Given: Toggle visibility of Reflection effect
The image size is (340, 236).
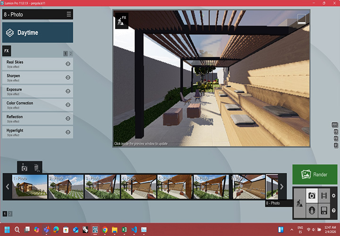Looking at the screenshot, I should [x=68, y=118].
